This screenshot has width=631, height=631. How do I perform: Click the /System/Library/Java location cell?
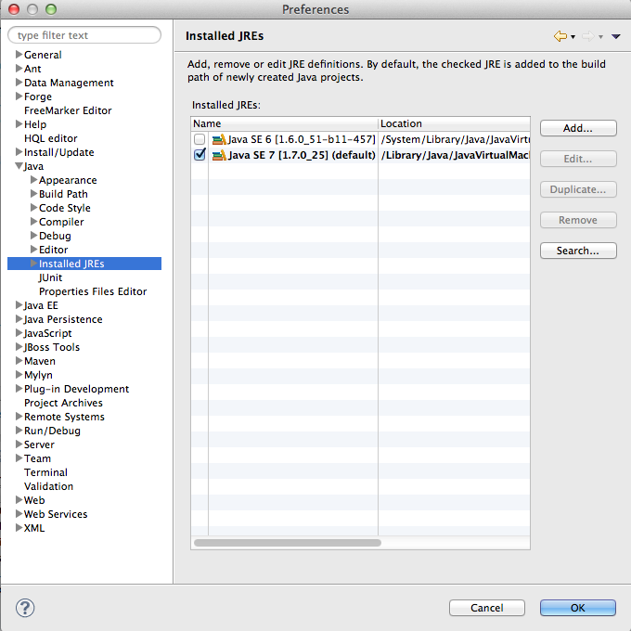click(455, 139)
